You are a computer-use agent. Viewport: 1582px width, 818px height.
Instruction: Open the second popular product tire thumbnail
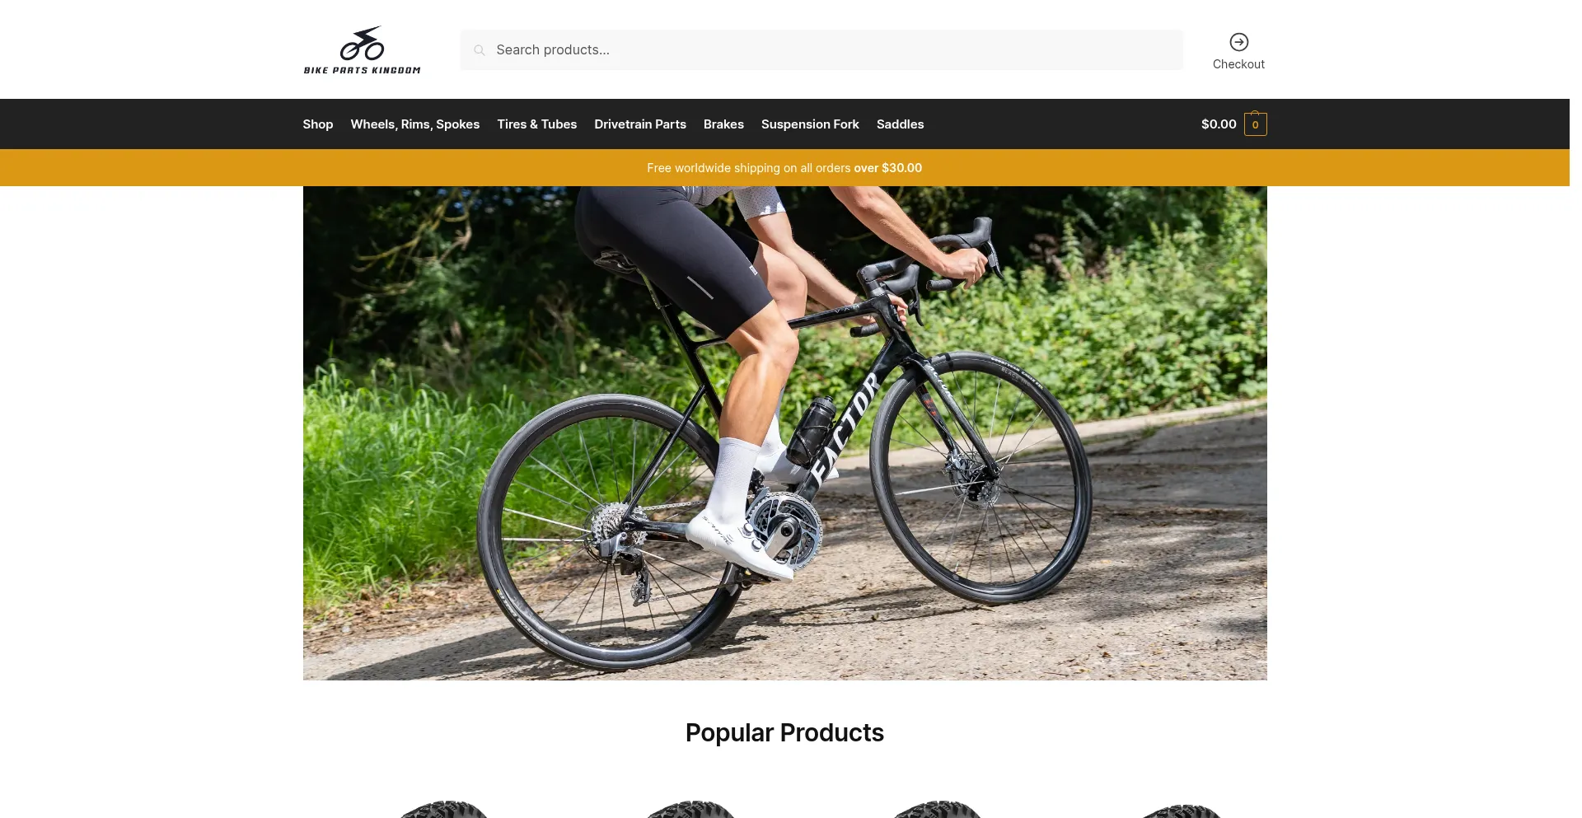pos(691,809)
